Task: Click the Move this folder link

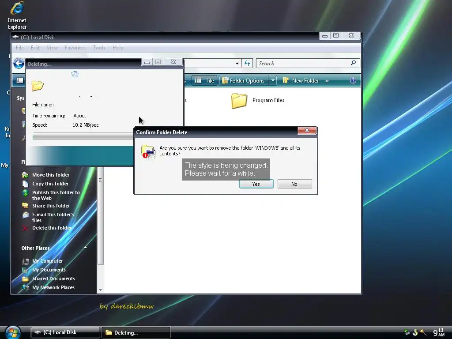Action: tap(51, 175)
